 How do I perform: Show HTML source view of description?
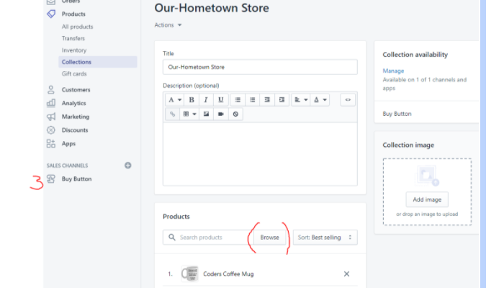click(348, 99)
